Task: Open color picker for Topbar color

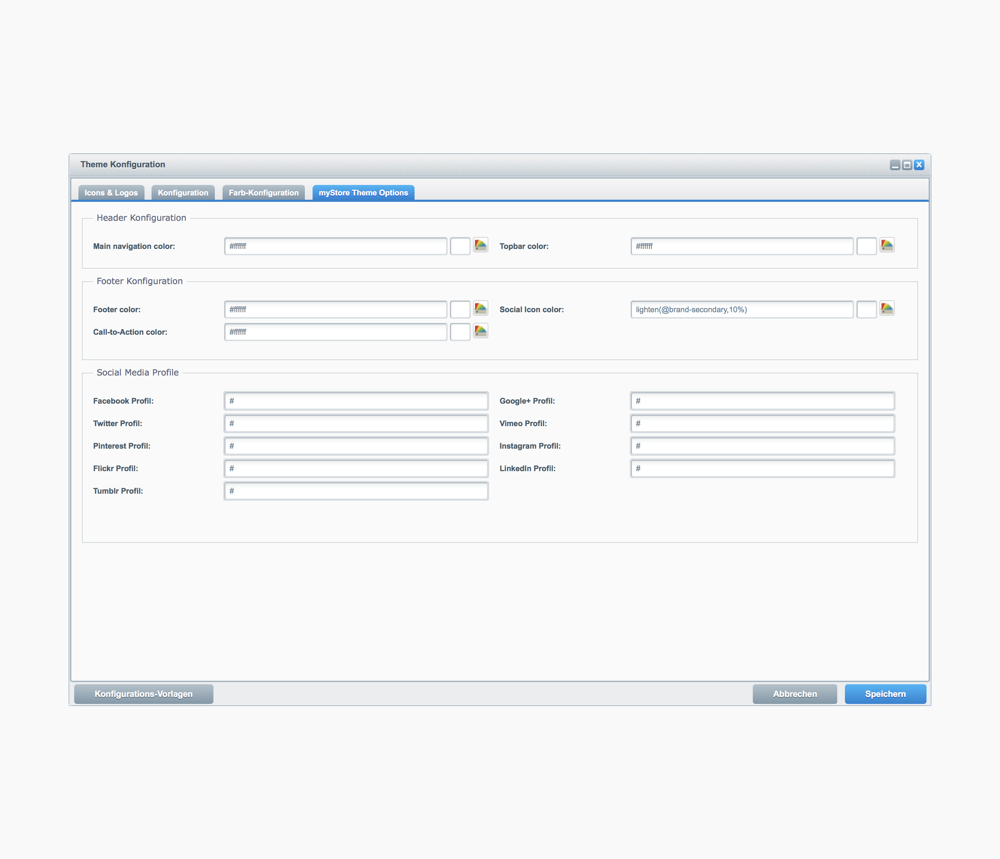Action: click(x=887, y=245)
